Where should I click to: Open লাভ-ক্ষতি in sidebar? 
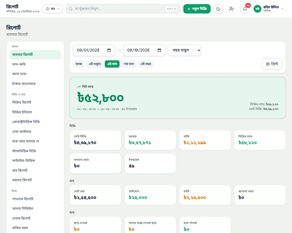[x=35, y=64]
